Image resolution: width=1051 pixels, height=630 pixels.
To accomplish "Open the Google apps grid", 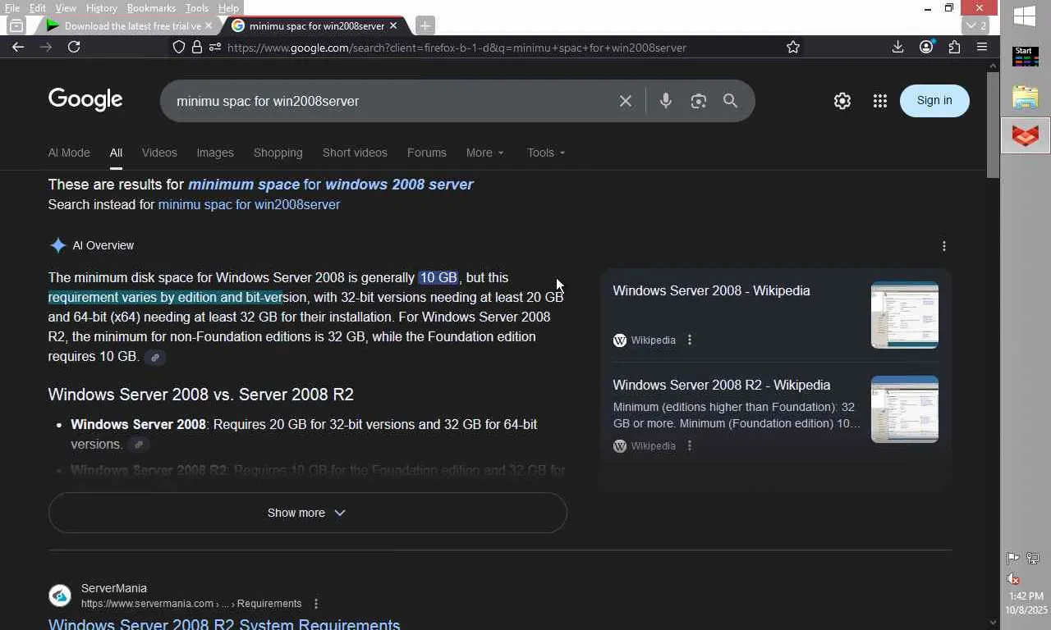I will [x=880, y=101].
